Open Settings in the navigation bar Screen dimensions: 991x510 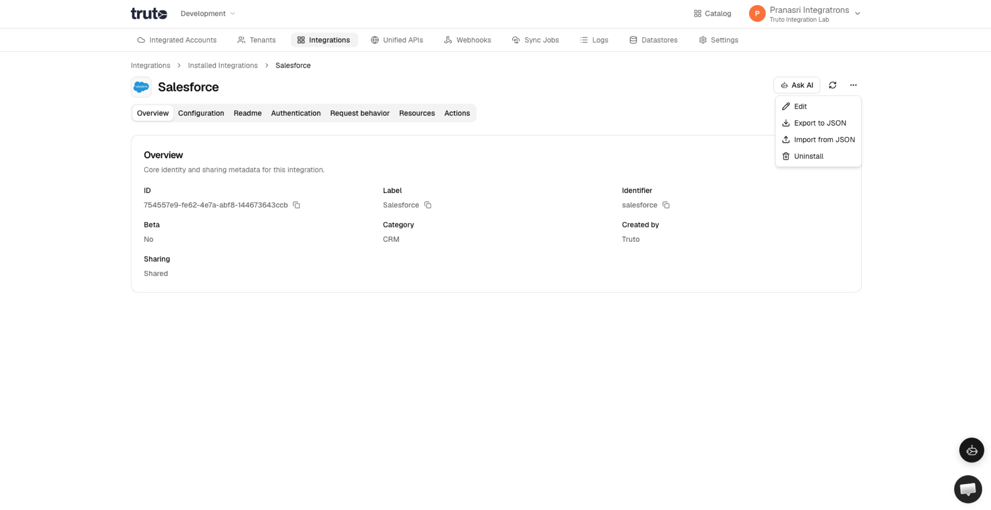click(x=718, y=40)
